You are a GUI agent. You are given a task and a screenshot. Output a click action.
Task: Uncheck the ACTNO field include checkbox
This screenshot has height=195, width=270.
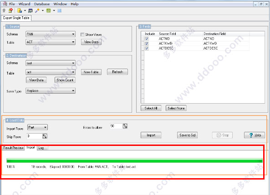pyautogui.click(x=147, y=39)
